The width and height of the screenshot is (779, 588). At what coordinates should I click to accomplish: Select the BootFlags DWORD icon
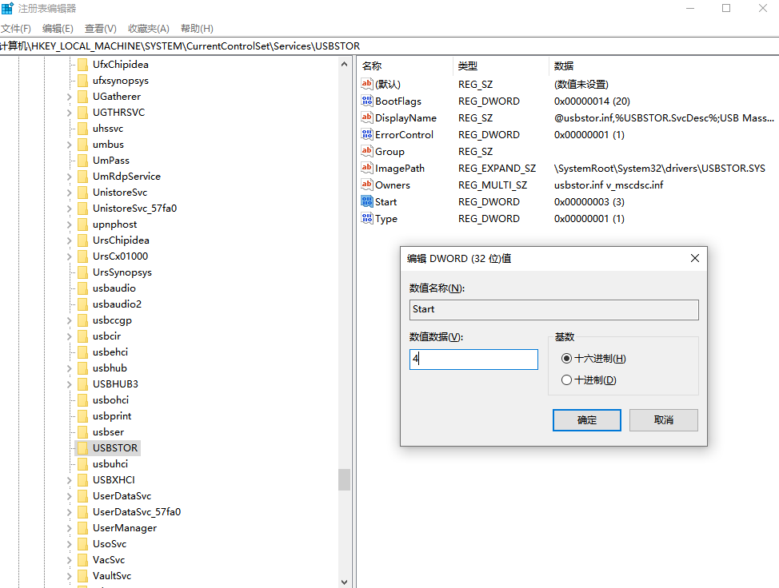pos(366,101)
